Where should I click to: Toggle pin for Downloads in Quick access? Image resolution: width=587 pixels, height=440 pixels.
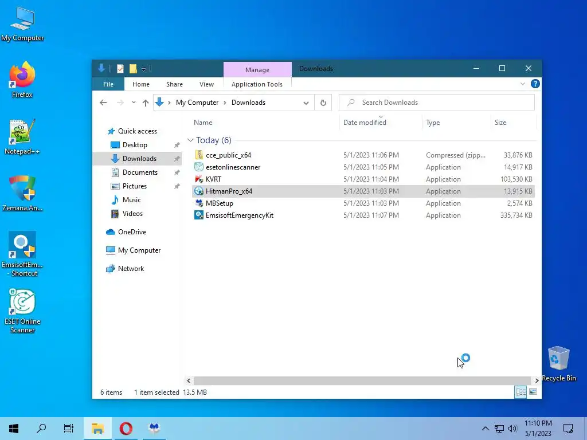[177, 159]
